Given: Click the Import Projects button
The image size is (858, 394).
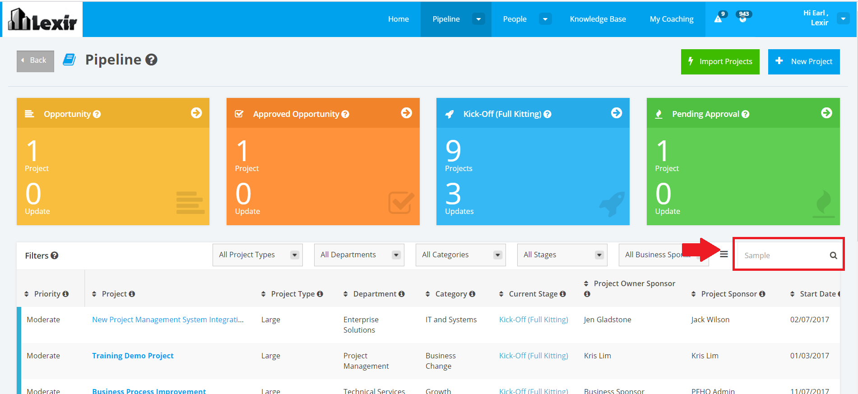Looking at the screenshot, I should point(720,62).
